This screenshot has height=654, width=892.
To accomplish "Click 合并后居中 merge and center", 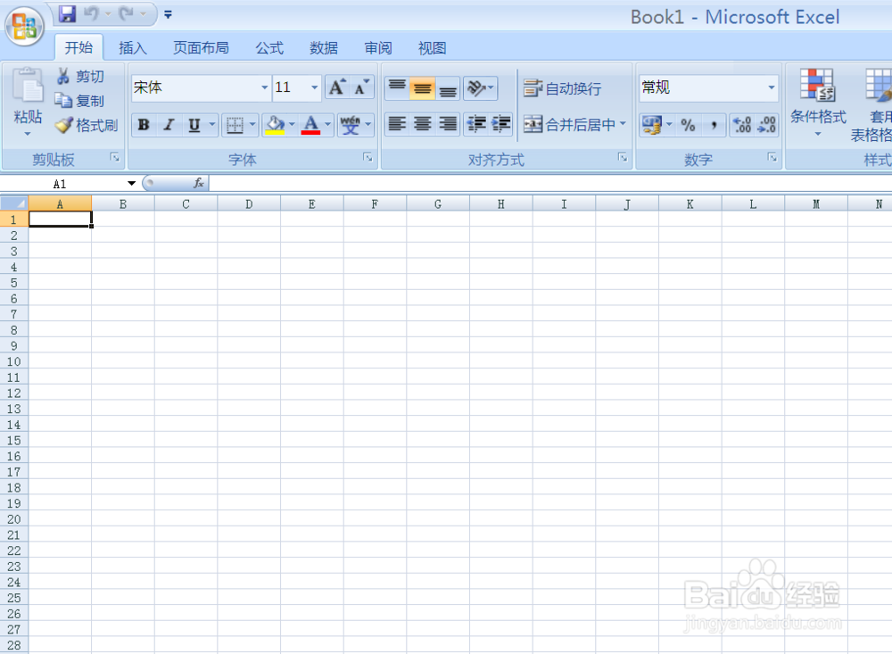I will point(569,124).
